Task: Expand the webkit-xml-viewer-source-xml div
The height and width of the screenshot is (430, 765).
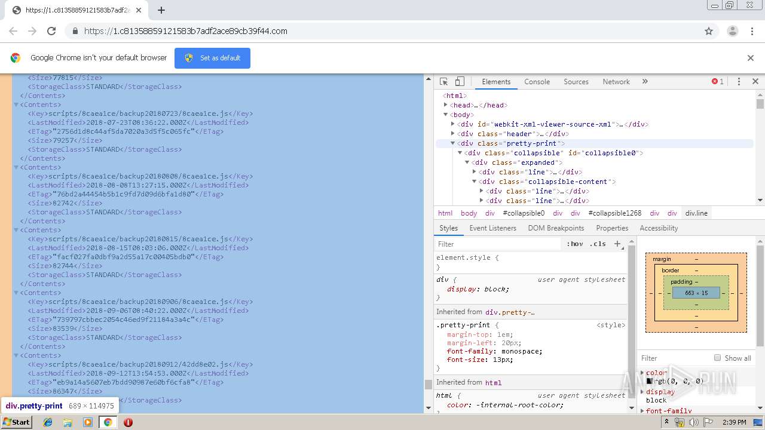Action: click(x=452, y=124)
